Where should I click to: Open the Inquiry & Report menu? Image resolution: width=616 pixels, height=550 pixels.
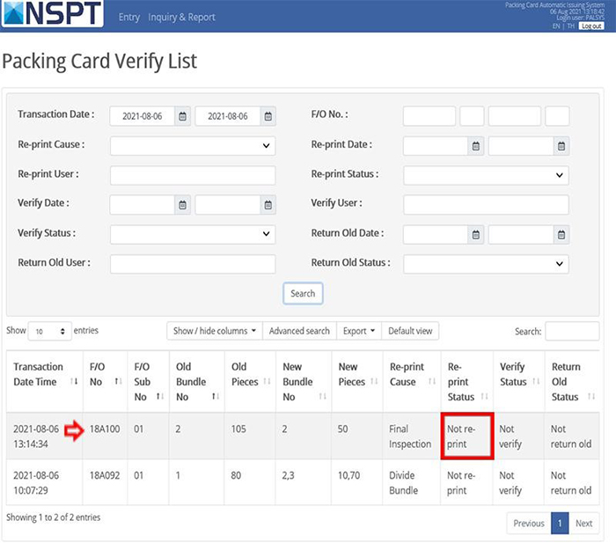tap(181, 18)
